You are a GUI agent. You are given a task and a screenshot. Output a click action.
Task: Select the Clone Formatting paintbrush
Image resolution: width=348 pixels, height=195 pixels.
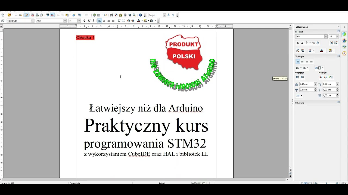pos(74,15)
